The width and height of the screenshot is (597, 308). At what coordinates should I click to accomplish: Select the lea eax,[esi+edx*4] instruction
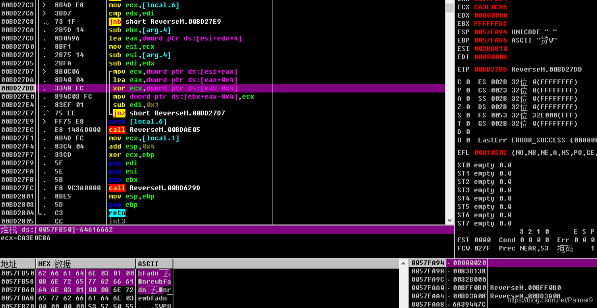pyautogui.click(x=175, y=38)
